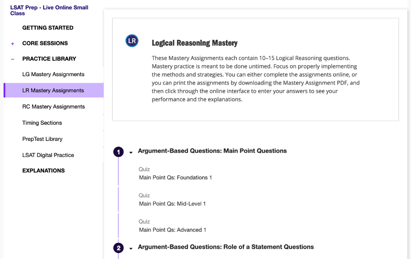Open Main Point Qs: Advanced 1 quiz
The width and height of the screenshot is (411, 259).
pyautogui.click(x=172, y=229)
